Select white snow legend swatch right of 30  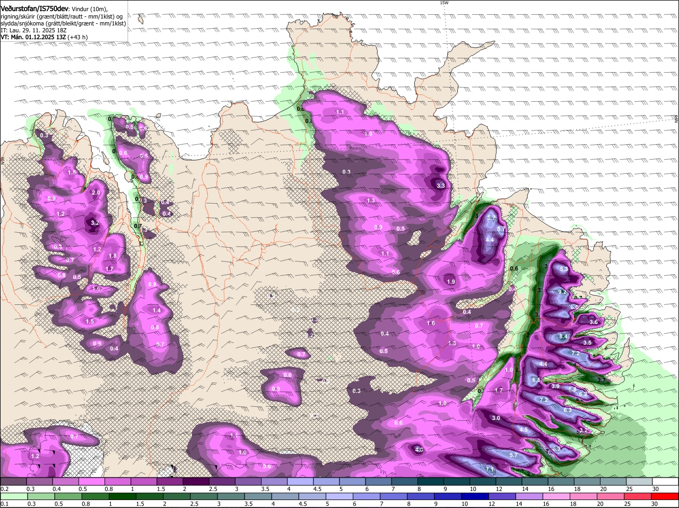(666, 481)
